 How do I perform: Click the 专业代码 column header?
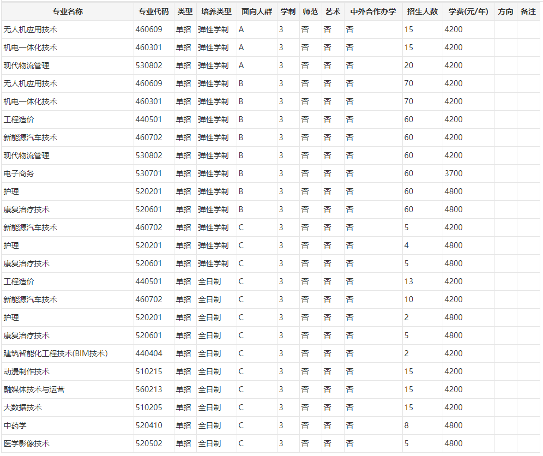154,11
